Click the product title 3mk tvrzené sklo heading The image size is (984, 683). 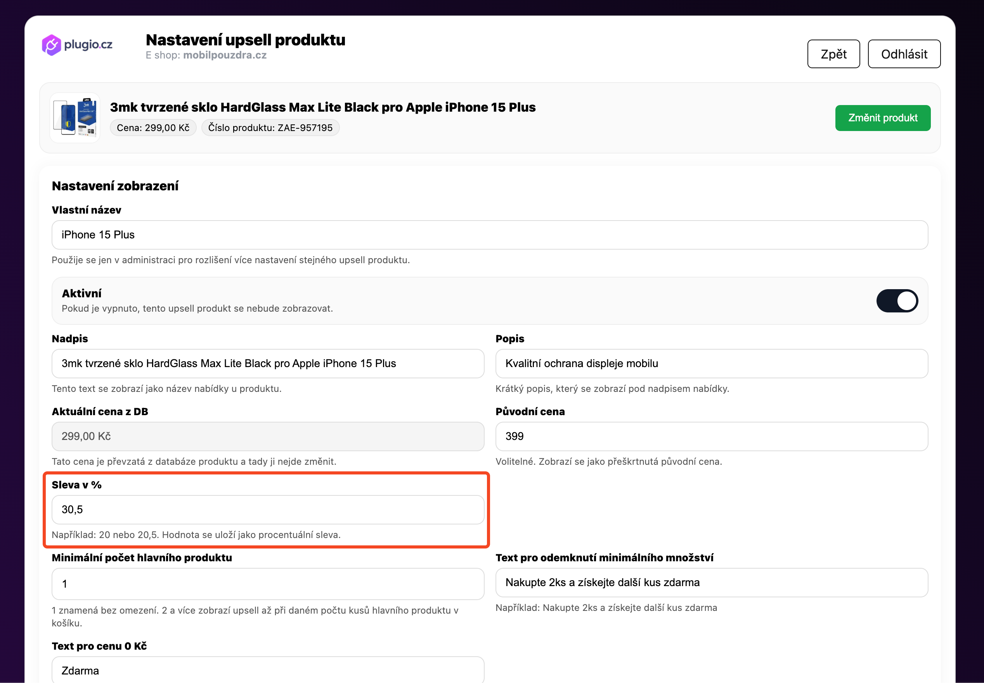322,107
